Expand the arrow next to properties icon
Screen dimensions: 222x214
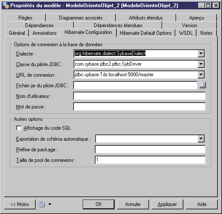(50, 204)
